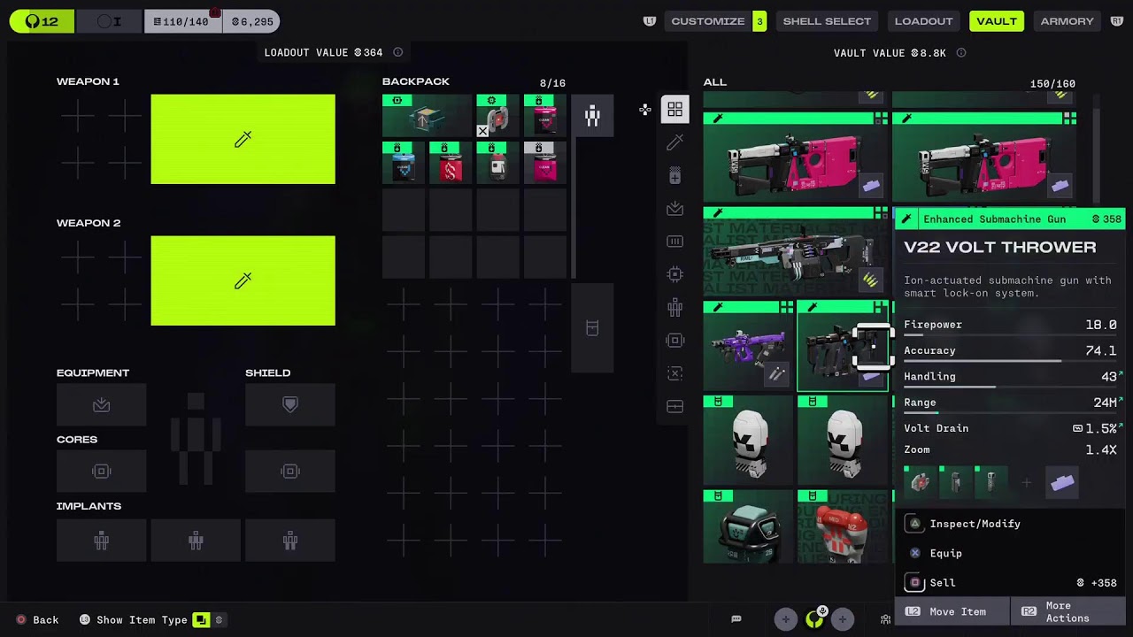Select the top-right pink submachine gun in vault
This screenshot has width=1133, height=637.
(984, 157)
